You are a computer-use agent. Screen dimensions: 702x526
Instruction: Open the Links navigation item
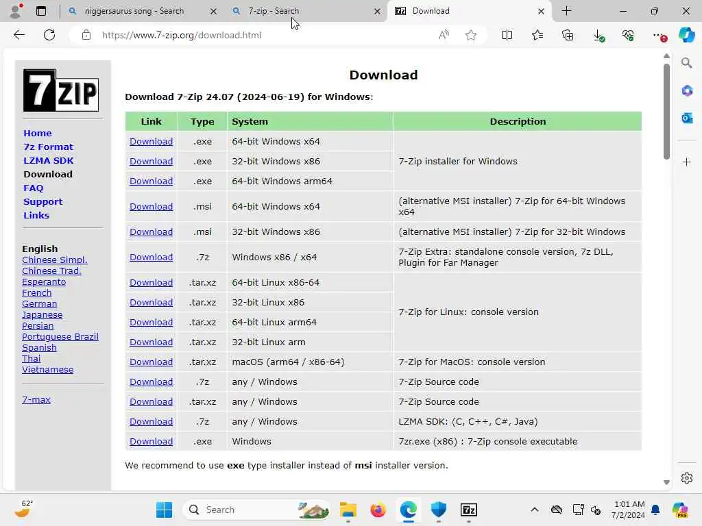(36, 215)
